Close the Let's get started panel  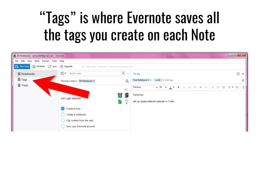126,90
